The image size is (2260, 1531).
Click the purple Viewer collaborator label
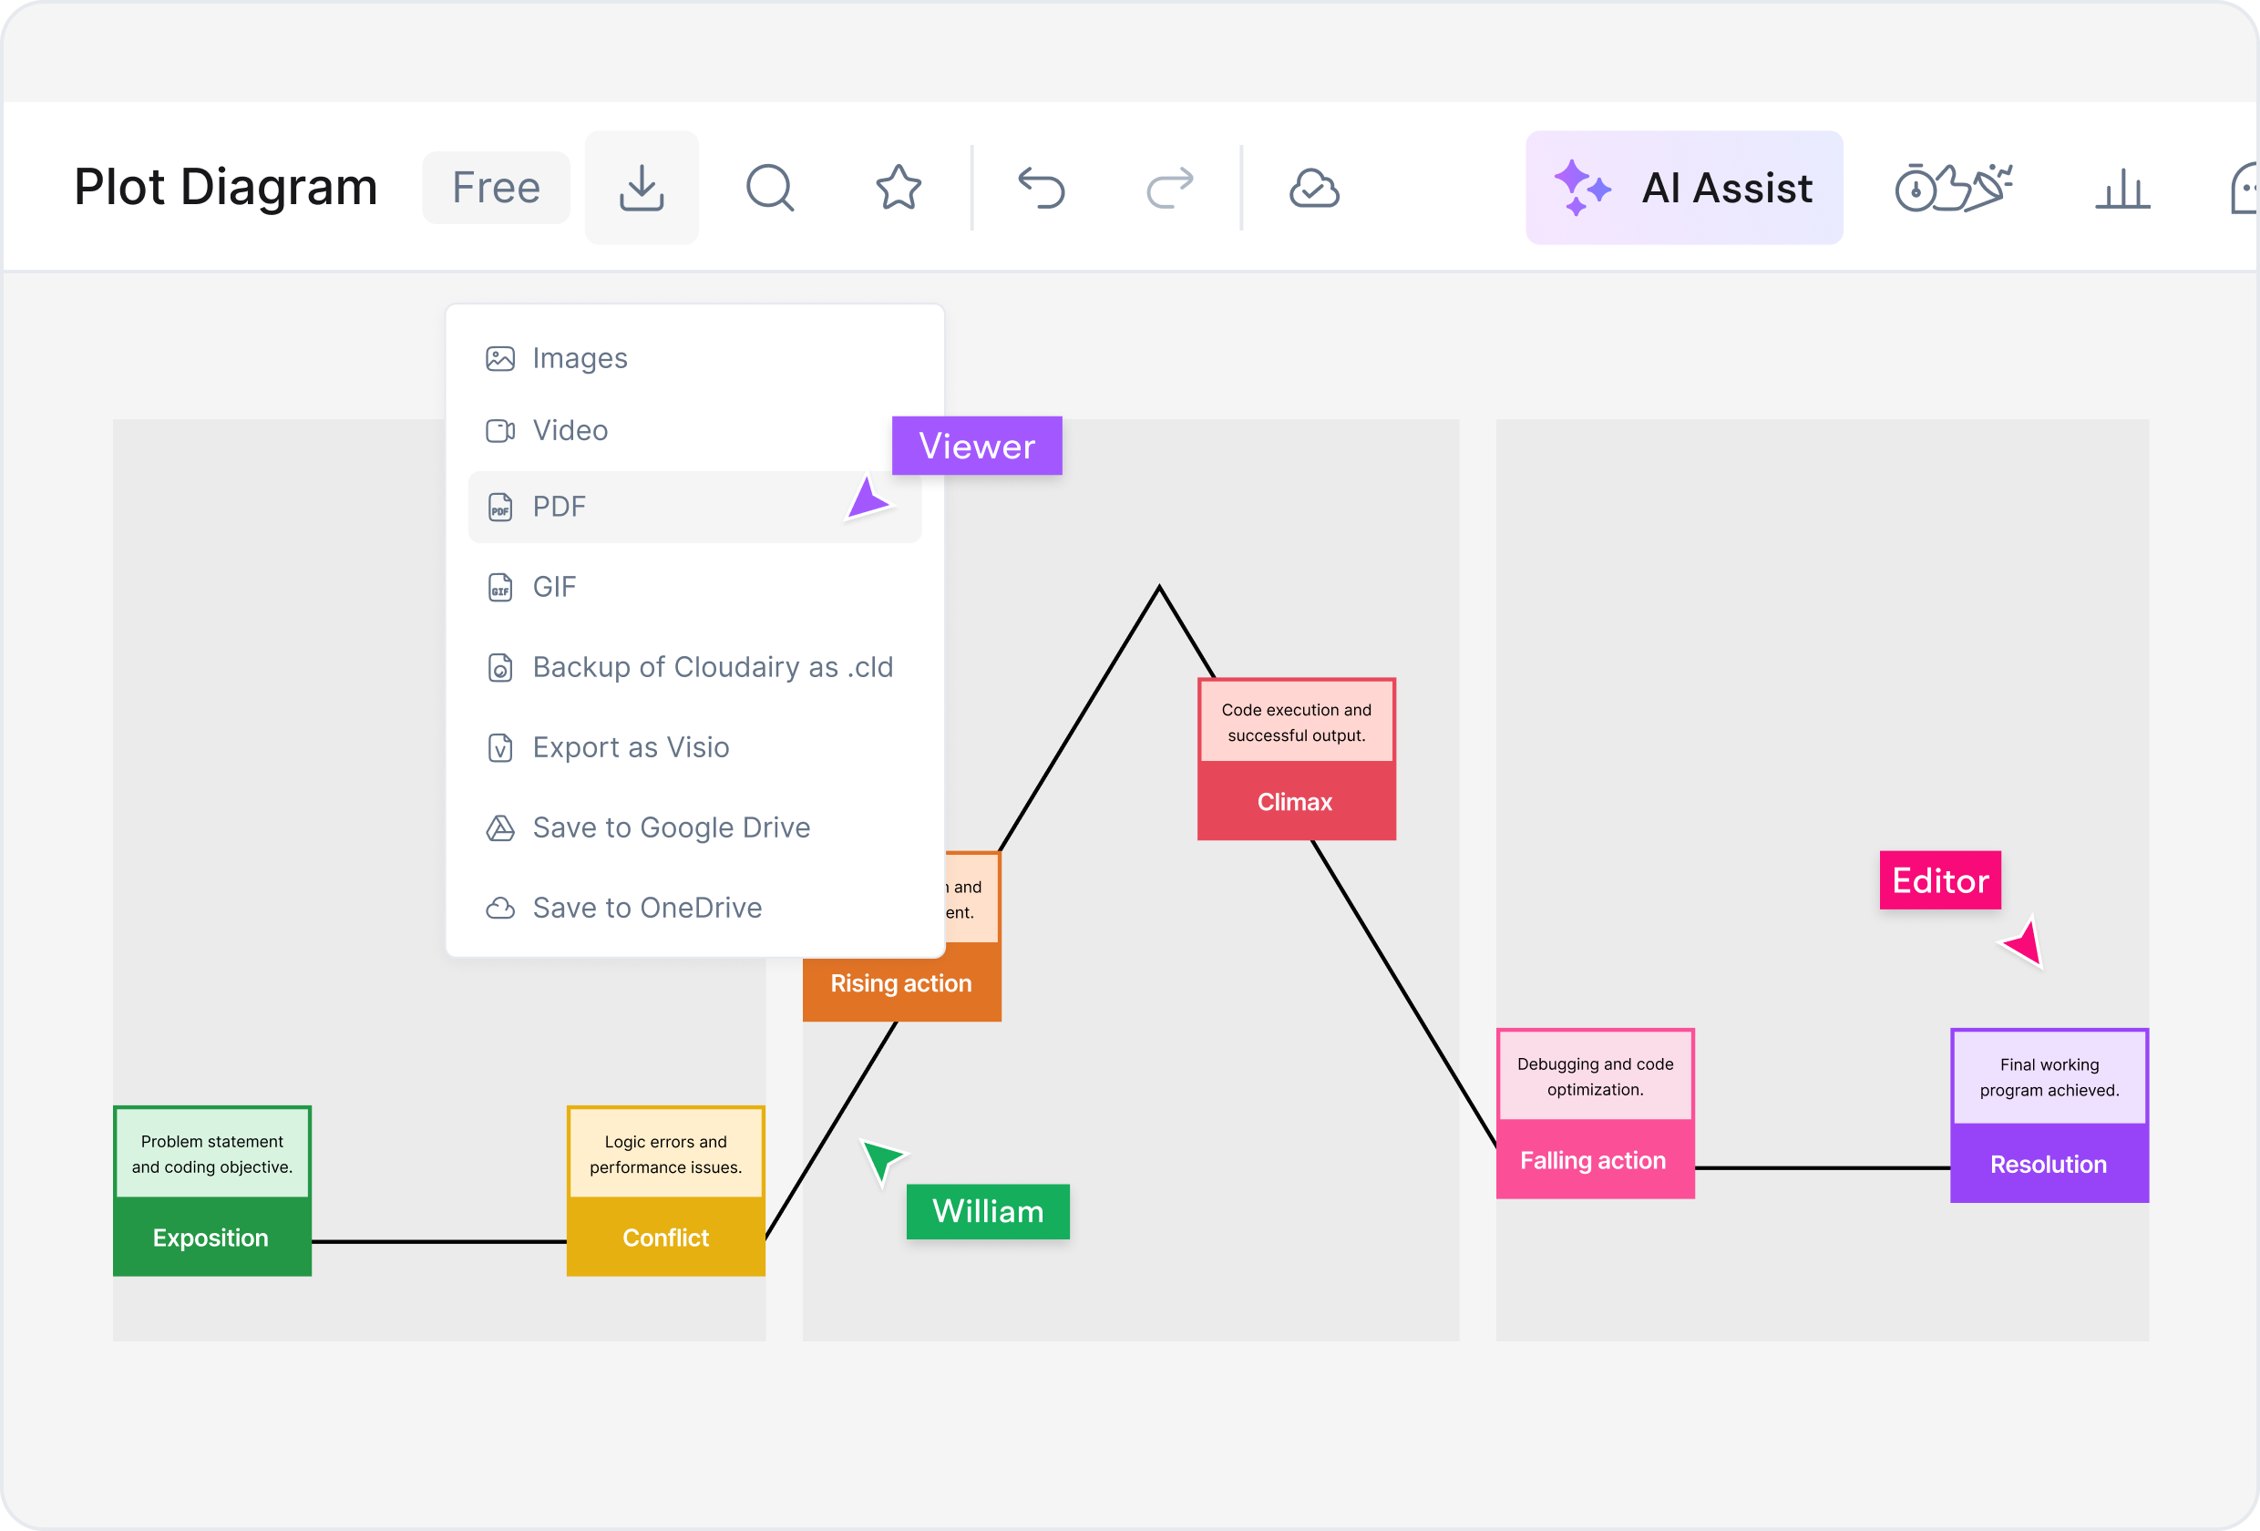coord(976,446)
